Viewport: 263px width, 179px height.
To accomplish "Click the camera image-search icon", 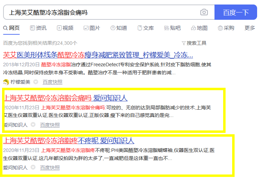I will 204,12.
